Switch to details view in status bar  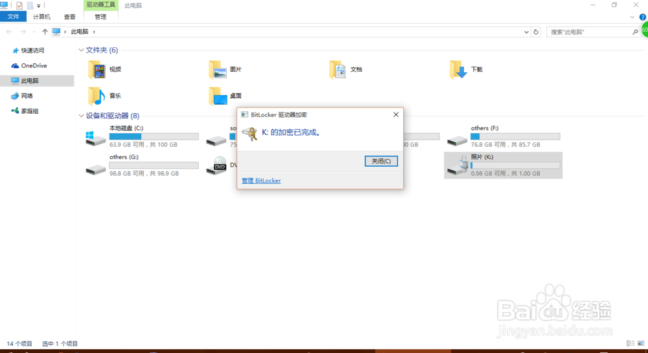click(x=631, y=343)
